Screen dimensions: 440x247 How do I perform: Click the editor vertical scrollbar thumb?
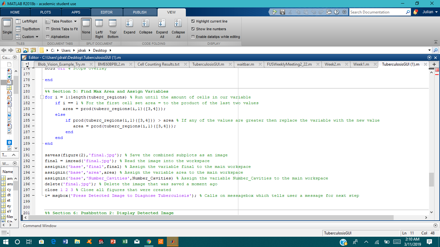coord(432,179)
